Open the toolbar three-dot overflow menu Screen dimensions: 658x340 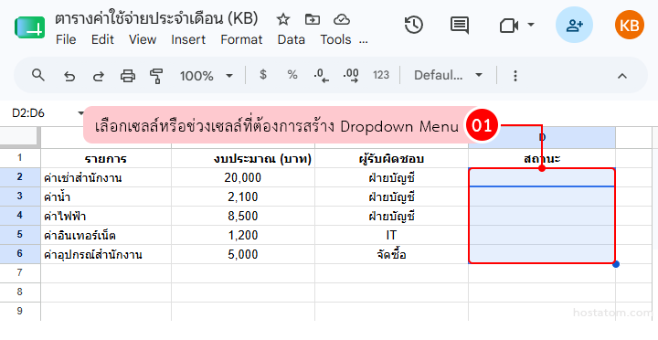[515, 76]
